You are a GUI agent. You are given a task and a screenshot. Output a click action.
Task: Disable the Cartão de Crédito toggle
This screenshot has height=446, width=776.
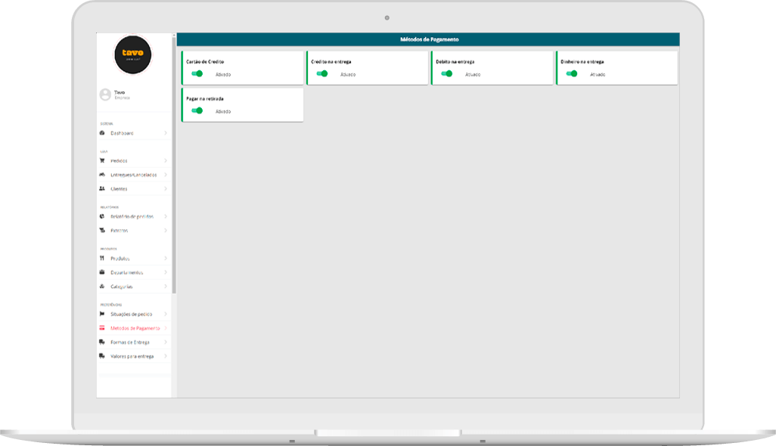coord(197,74)
